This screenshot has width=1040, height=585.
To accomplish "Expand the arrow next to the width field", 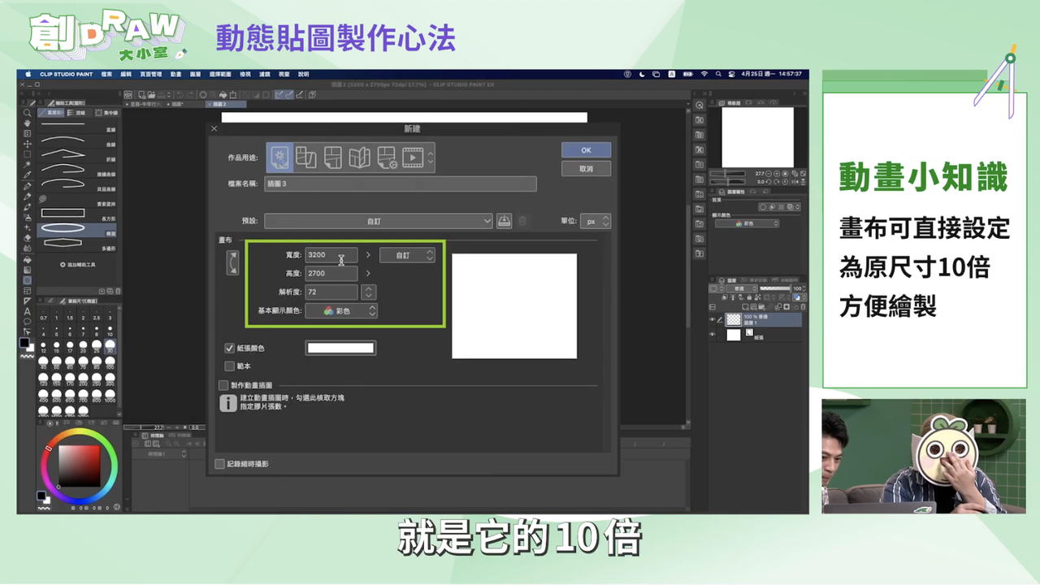I will [x=368, y=255].
